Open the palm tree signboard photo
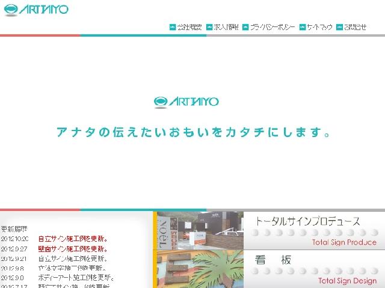 200,269
